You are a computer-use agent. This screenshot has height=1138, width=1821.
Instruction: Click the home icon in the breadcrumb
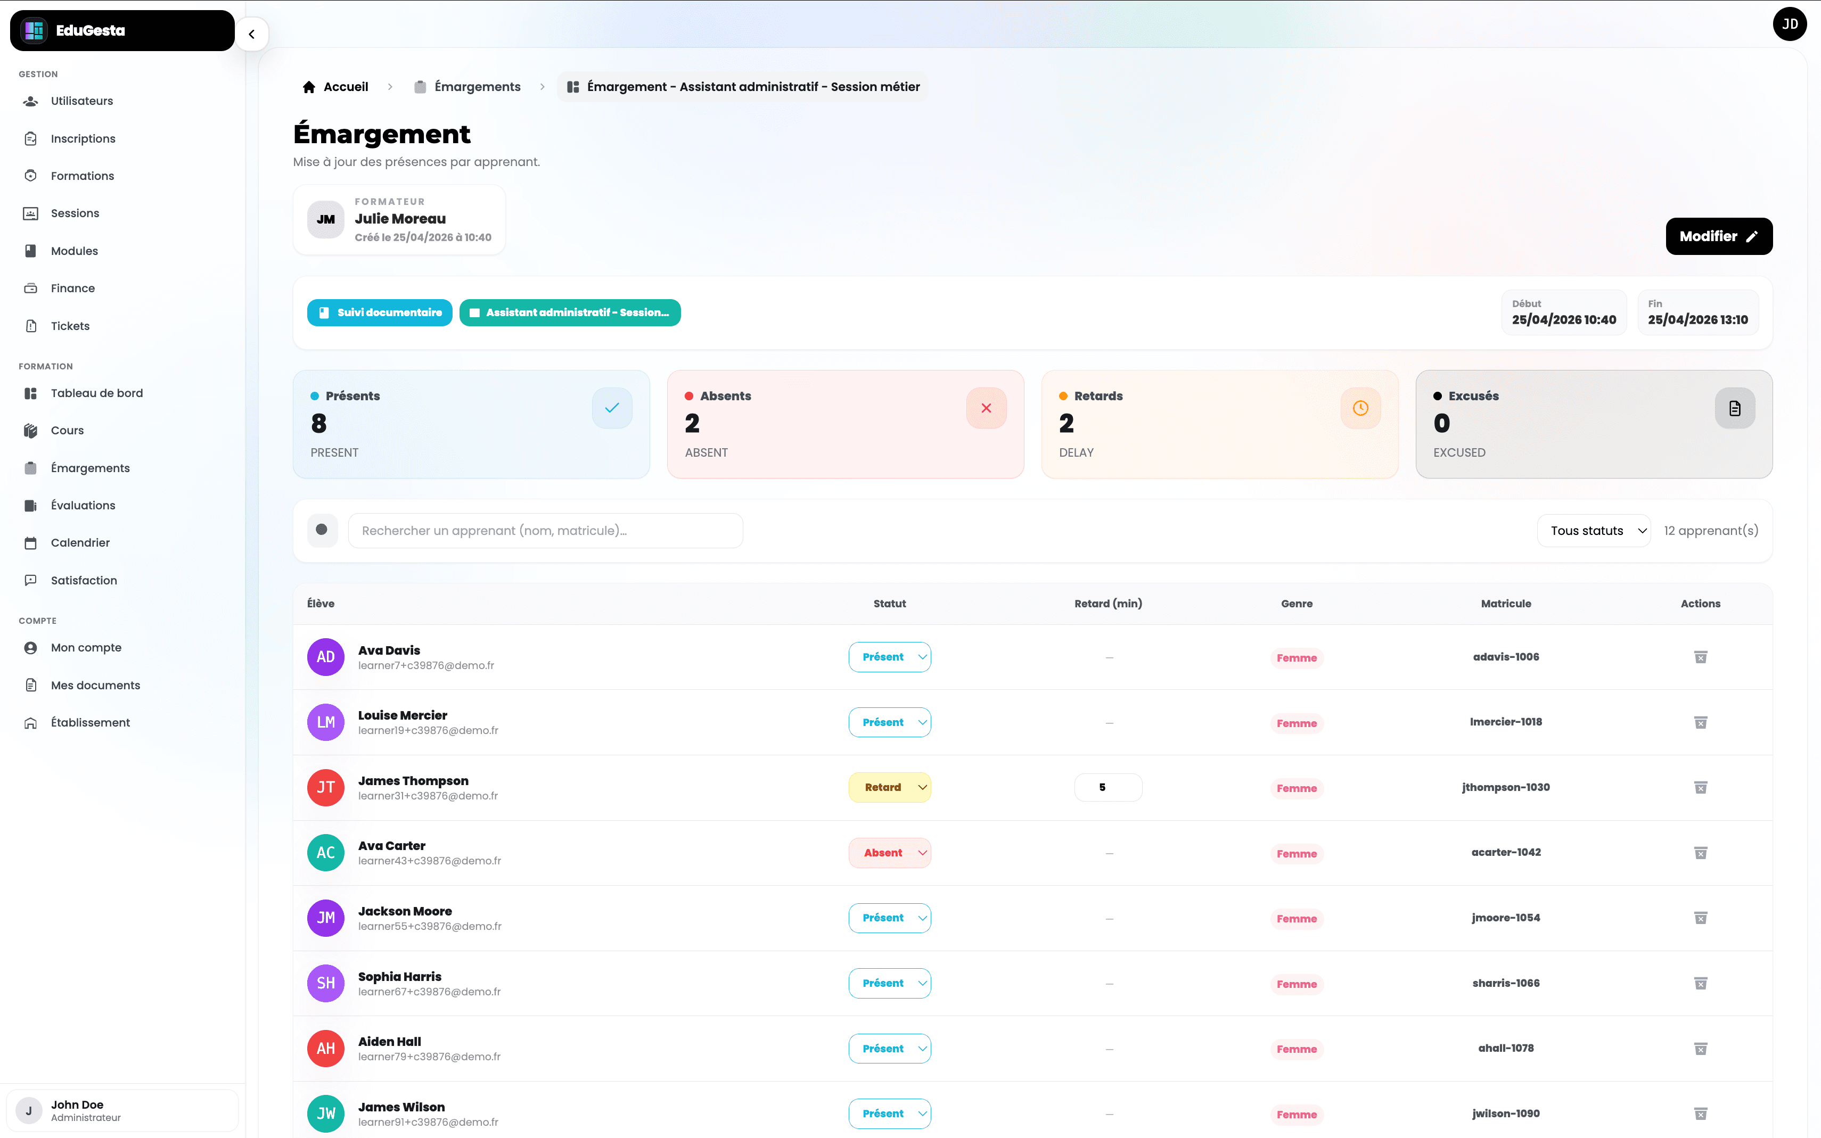tap(309, 87)
